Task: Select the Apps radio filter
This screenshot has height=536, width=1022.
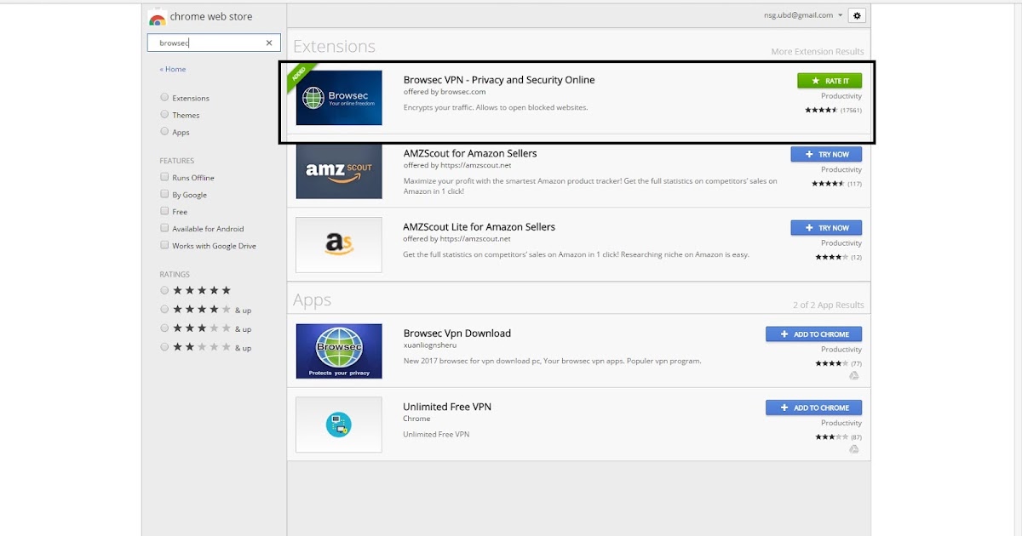Action: tap(164, 132)
